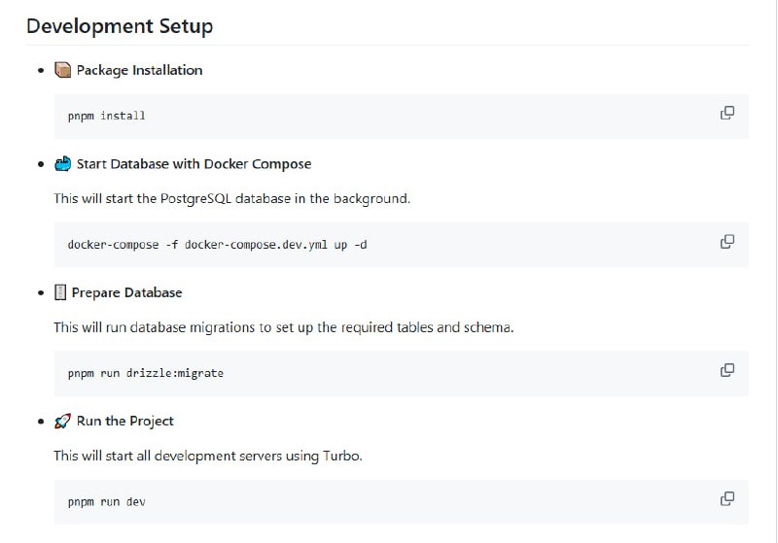Image resolution: width=778 pixels, height=543 pixels.
Task: Click the Run the Project title
Action: pos(125,421)
